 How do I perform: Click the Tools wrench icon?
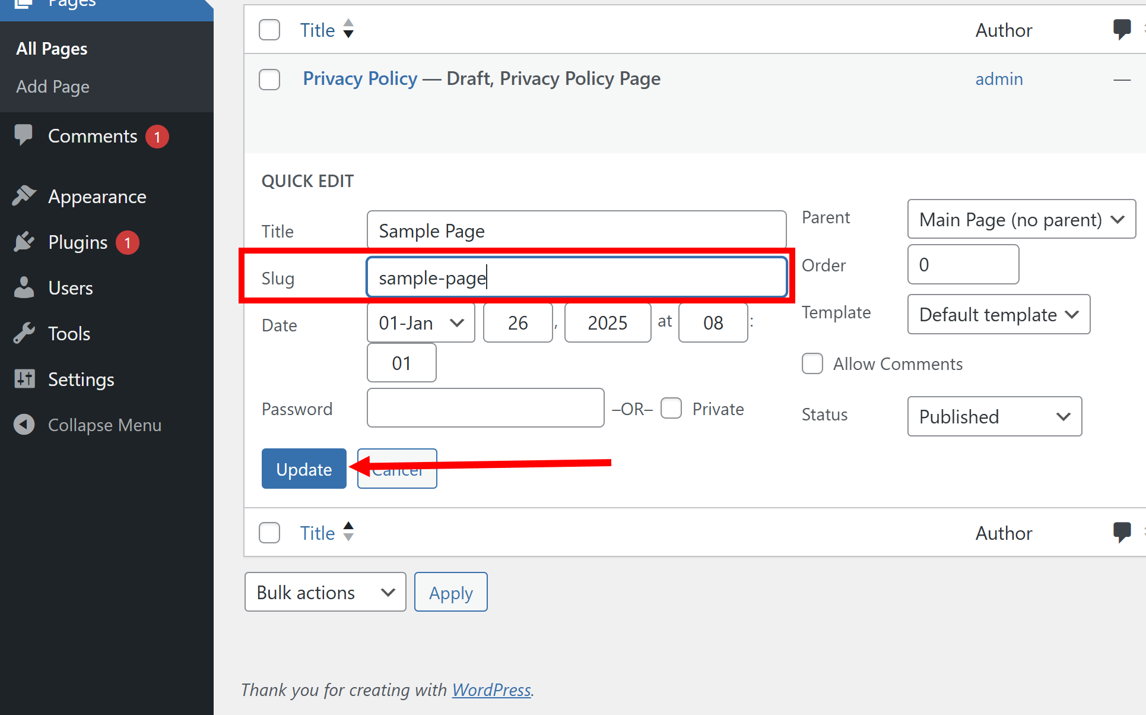tap(24, 333)
